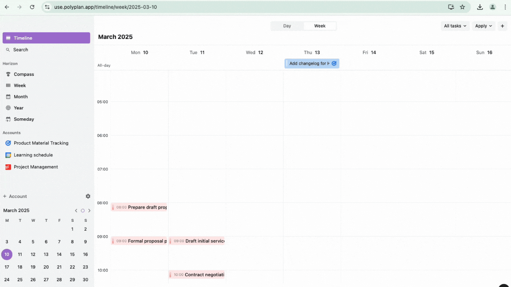The width and height of the screenshot is (511, 287).
Task: Select Timeline in the sidebar
Action: click(46, 38)
